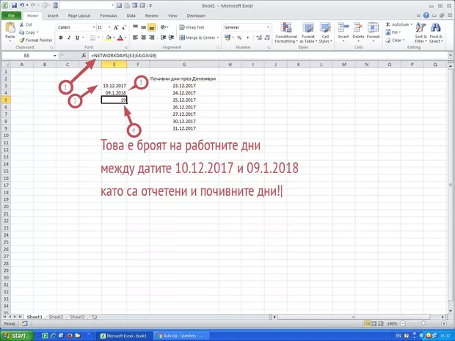Screen dimensions: 455x341
Task: Click the Accounting Number Format icon
Action: [227, 37]
